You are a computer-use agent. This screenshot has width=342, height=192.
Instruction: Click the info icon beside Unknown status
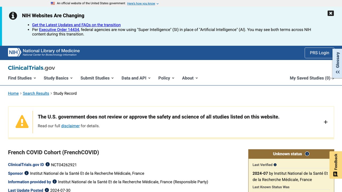coord(307,154)
